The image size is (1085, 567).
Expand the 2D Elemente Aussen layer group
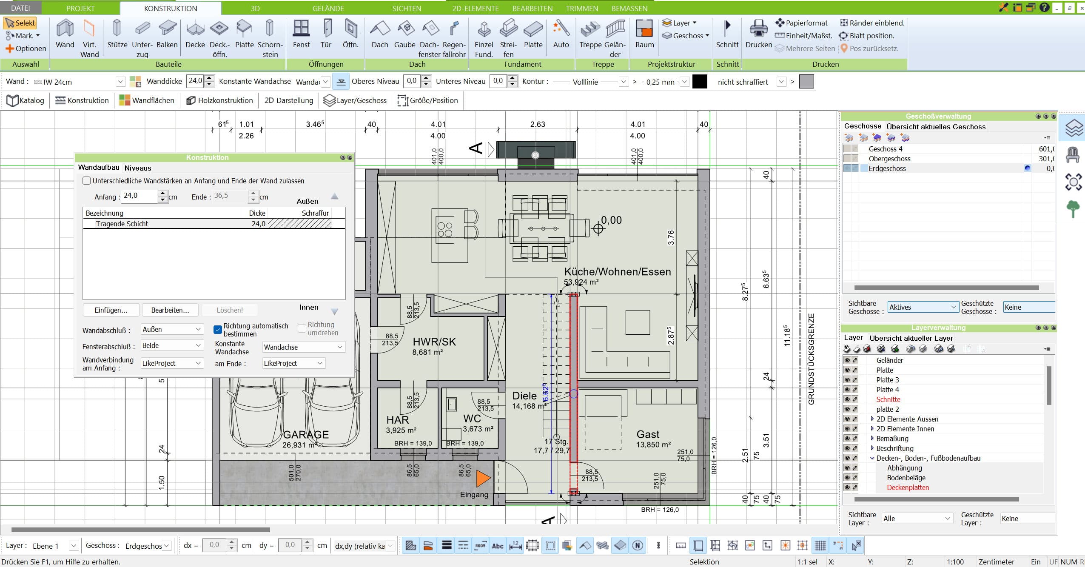tap(872, 419)
